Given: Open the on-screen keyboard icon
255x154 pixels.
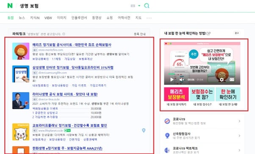Looking at the screenshot, I should [x=133, y=5].
